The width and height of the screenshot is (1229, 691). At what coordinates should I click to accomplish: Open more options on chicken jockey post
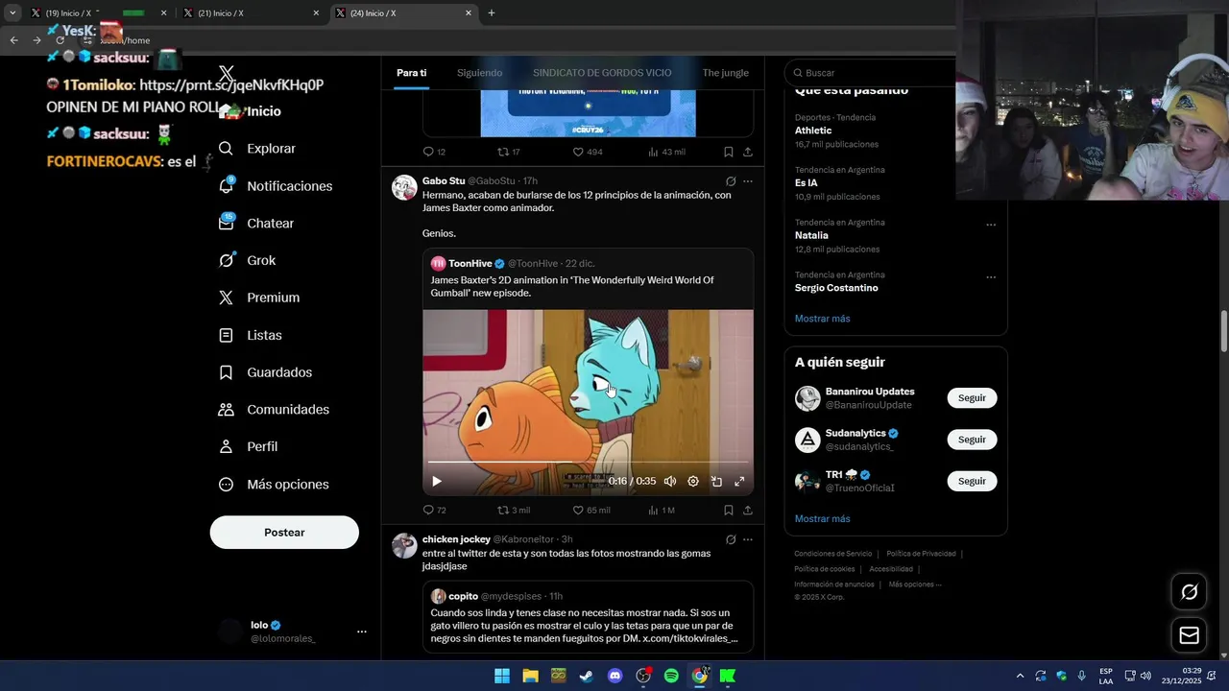point(748,539)
